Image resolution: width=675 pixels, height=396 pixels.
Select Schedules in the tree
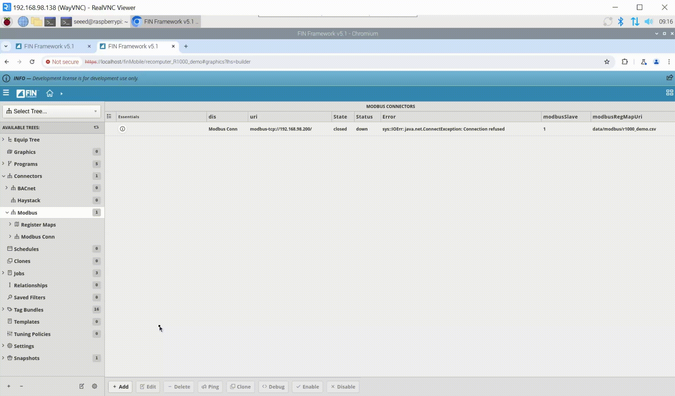click(26, 249)
